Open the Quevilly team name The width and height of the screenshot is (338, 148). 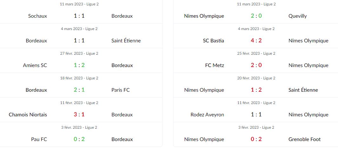297,16
